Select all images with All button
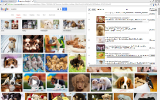Screen dimensions: 160x100 click(x=90, y=9)
